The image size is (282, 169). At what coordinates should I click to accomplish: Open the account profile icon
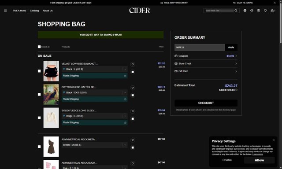(x=259, y=11)
